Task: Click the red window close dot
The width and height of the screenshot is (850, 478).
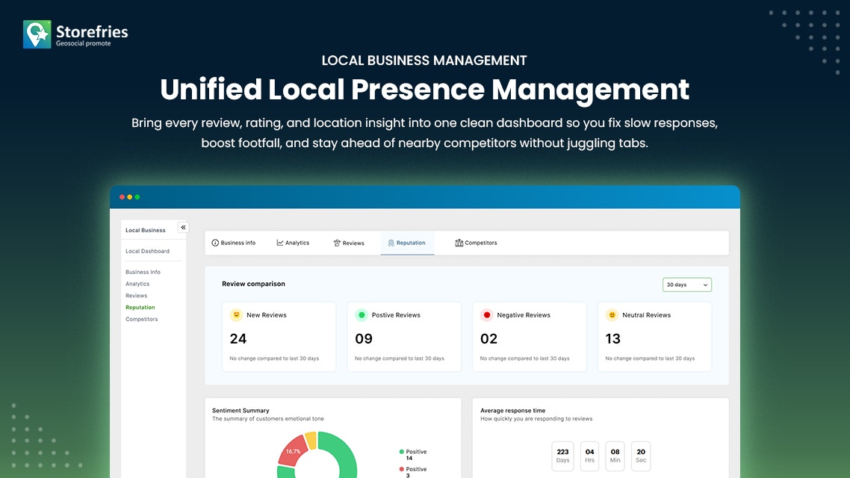Action: click(122, 197)
